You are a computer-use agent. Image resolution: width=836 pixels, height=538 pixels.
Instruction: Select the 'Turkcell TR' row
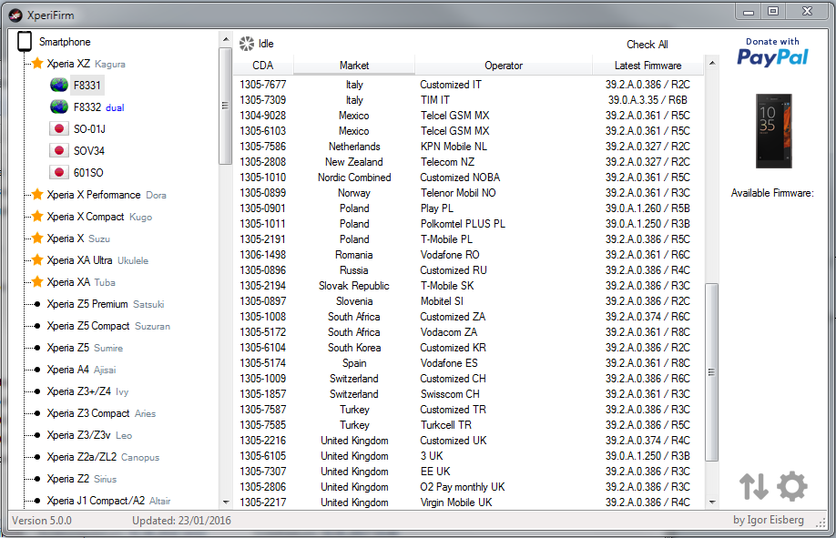click(469, 424)
